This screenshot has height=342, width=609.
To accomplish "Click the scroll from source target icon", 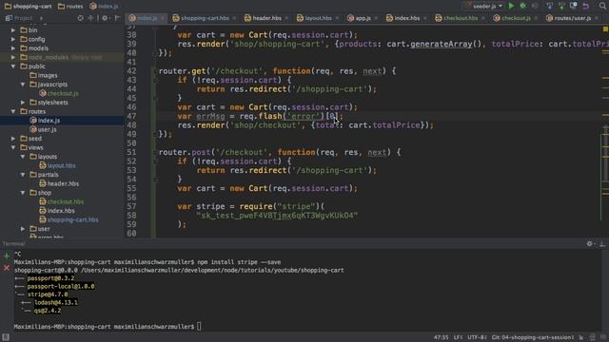I will click(80, 18).
